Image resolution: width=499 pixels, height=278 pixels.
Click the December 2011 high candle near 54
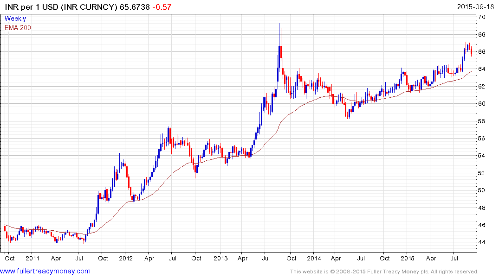click(120, 164)
